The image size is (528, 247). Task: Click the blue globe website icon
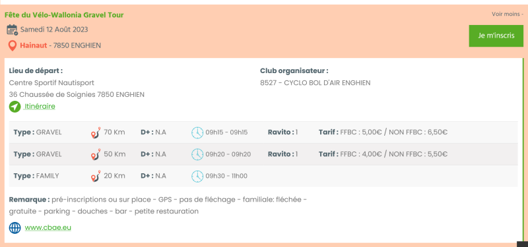[15, 228]
